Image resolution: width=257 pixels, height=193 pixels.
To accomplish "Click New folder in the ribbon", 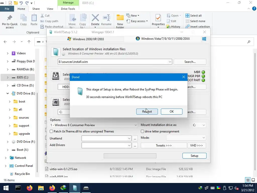I will [120, 21].
